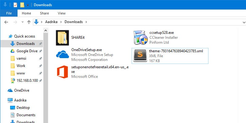
Task: Click the pin icon next to 192.168.0.100
Action: (41, 81)
